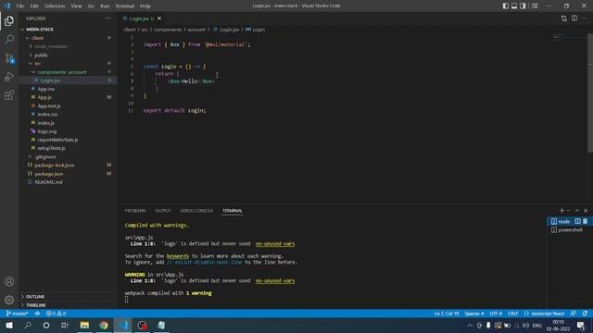The image size is (593, 333).
Task: Change UTF-8 encoding in status bar
Action: 496,314
